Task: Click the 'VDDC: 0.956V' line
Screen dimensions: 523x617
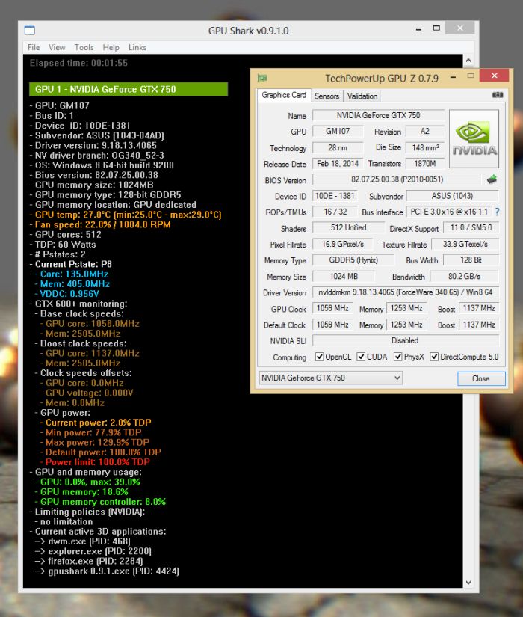Action: coord(66,294)
